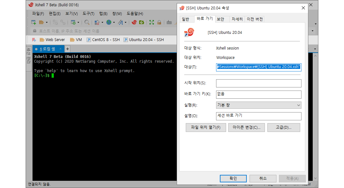Click the Open Session folder icon in toolbar

coord(42,22)
